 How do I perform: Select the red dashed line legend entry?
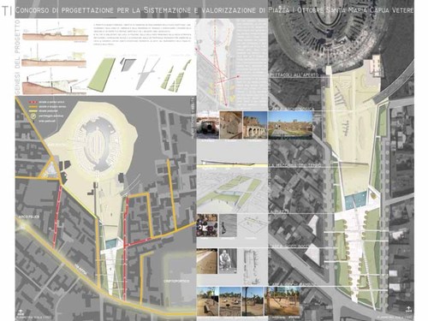[46, 102]
